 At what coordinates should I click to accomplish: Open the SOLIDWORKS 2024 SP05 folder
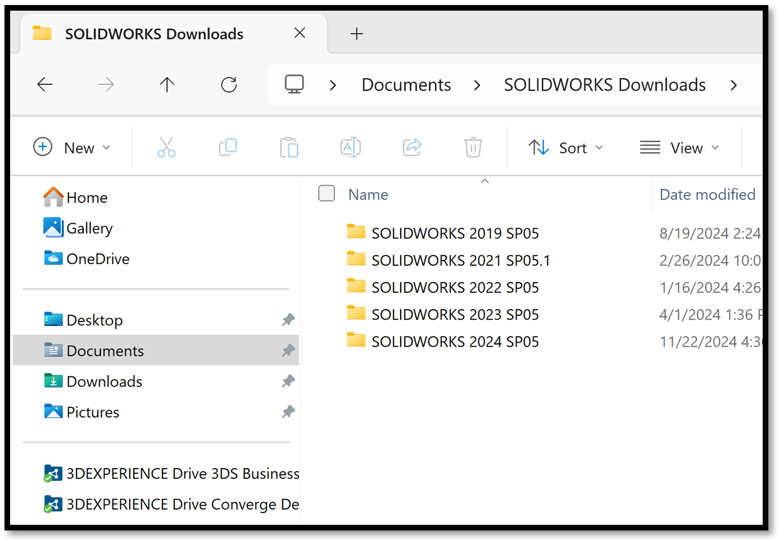(x=454, y=341)
